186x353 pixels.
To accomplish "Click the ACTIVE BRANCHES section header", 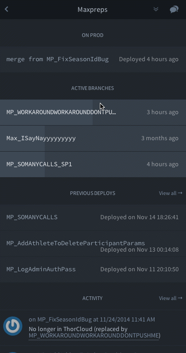I will point(93,88).
